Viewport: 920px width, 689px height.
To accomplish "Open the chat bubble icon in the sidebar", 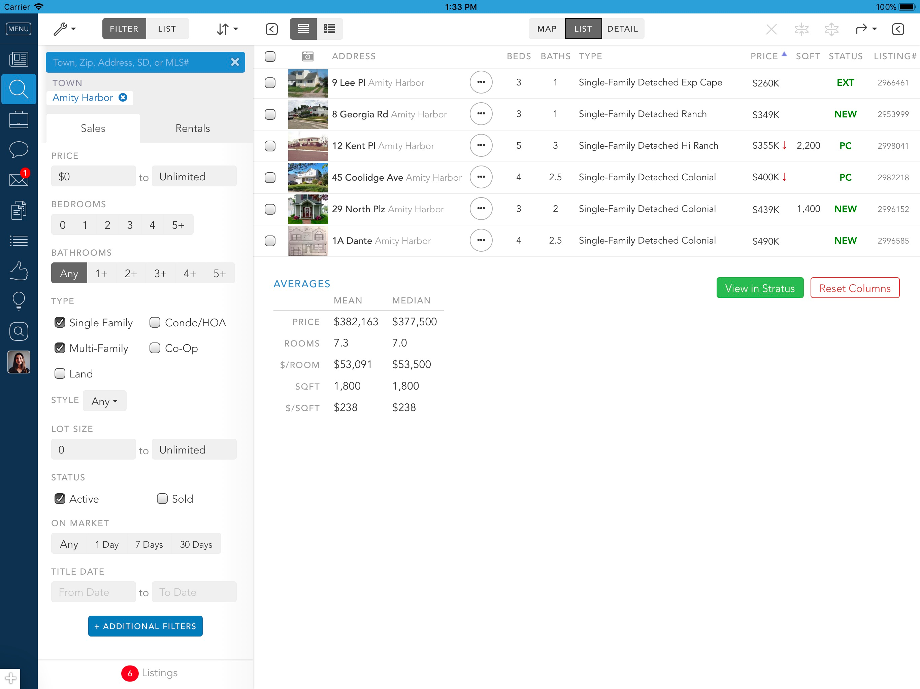I will click(x=19, y=149).
